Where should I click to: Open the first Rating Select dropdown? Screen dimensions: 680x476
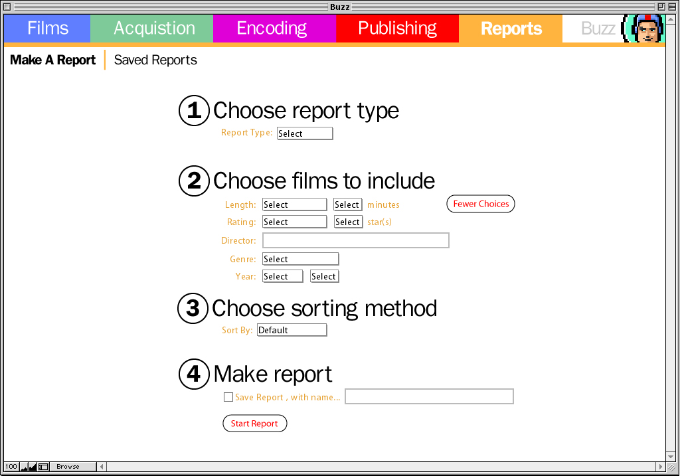coord(294,222)
